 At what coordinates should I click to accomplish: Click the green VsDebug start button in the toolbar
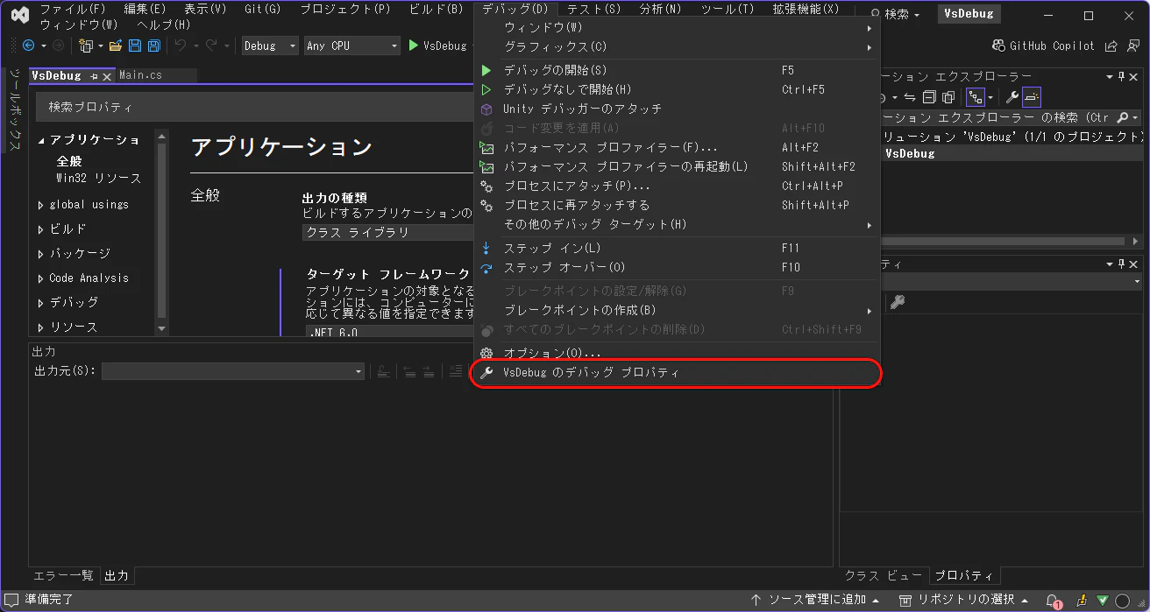point(437,46)
